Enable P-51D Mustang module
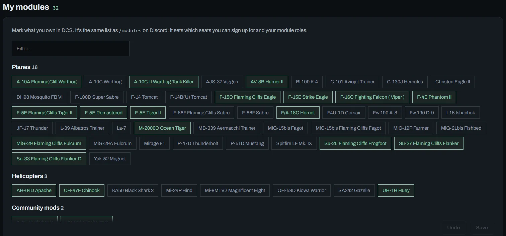This screenshot has width=506, height=236. (x=247, y=143)
